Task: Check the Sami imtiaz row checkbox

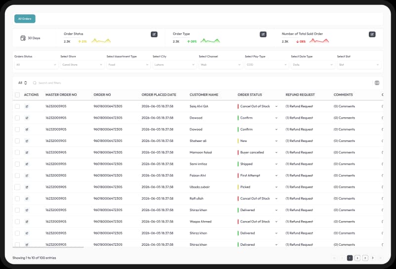Action: coord(17,164)
